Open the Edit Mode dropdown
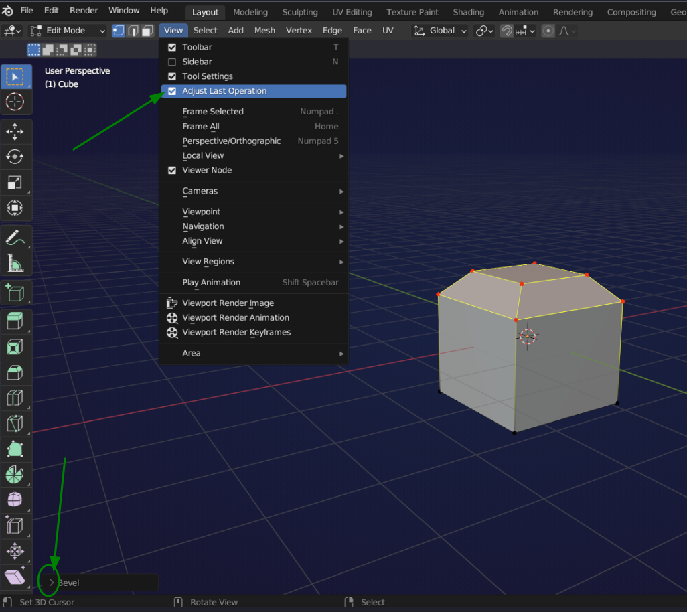This screenshot has width=687, height=612. click(x=68, y=31)
